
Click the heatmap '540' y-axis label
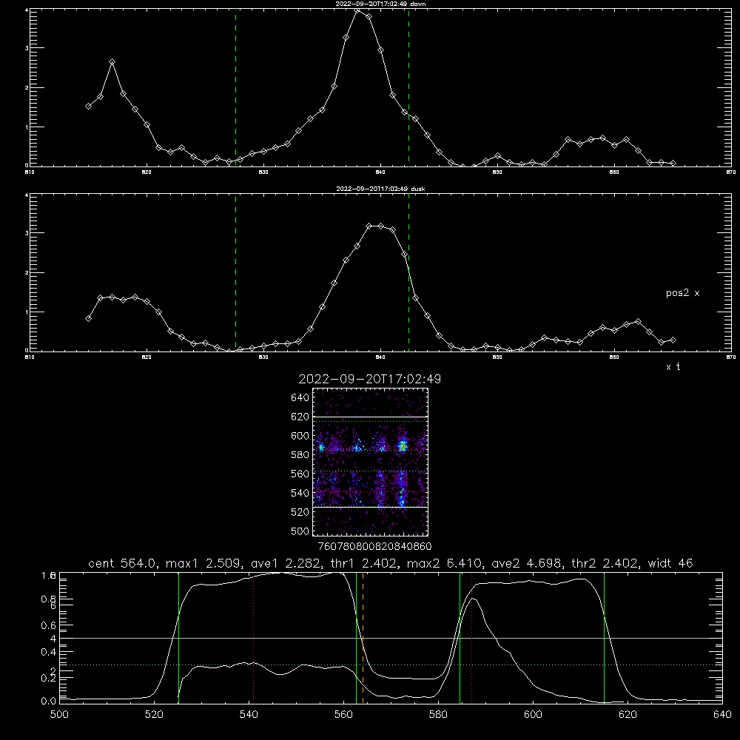pyautogui.click(x=300, y=493)
